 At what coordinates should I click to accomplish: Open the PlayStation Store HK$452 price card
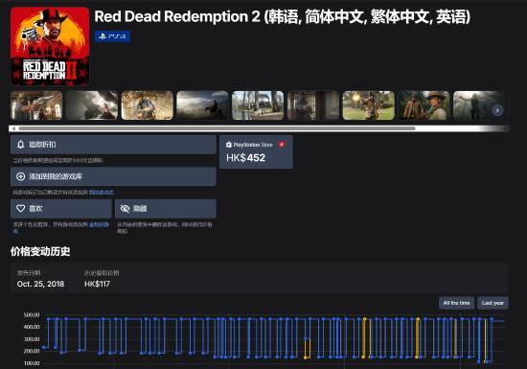click(256, 151)
